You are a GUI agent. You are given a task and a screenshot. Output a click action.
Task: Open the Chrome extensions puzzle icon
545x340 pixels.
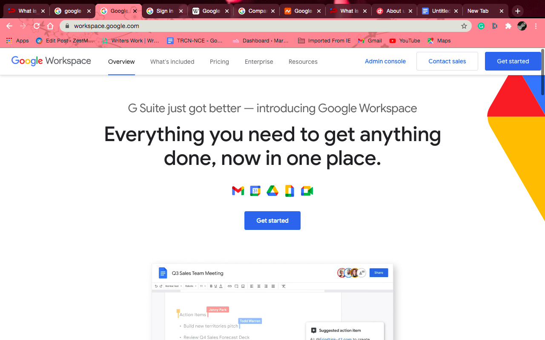(x=508, y=26)
